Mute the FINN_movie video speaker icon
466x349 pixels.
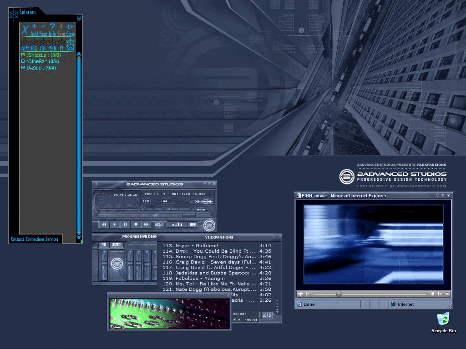(x=300, y=294)
